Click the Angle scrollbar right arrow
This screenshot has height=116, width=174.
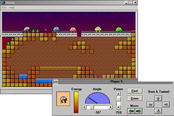pos(111,107)
